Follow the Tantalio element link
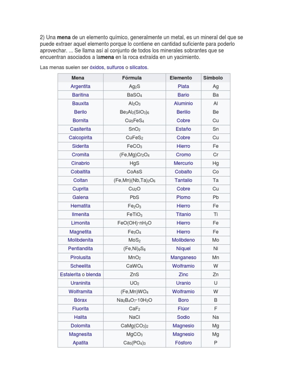This screenshot has width=288, height=384. 183,180
